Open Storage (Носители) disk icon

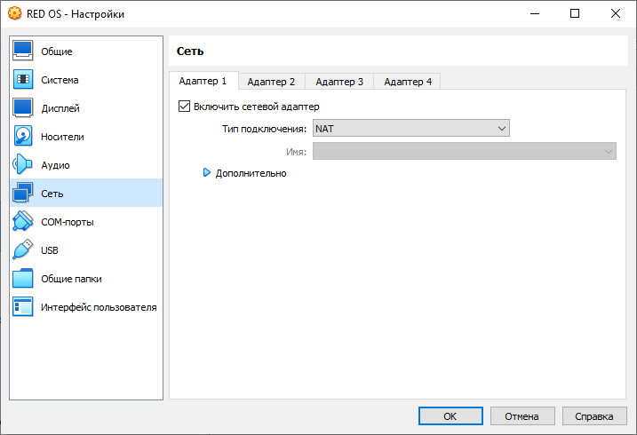23,137
